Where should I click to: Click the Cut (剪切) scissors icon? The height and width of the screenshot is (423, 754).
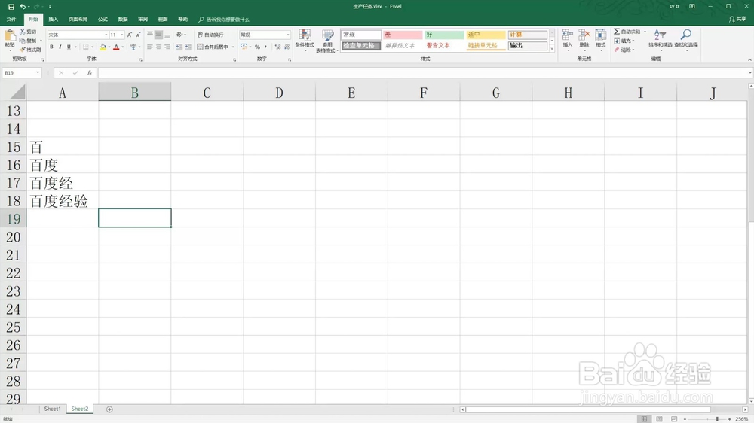tap(22, 31)
